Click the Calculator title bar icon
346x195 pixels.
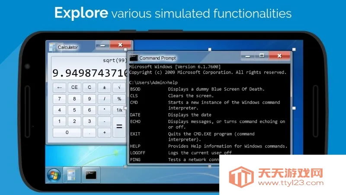click(x=52, y=47)
